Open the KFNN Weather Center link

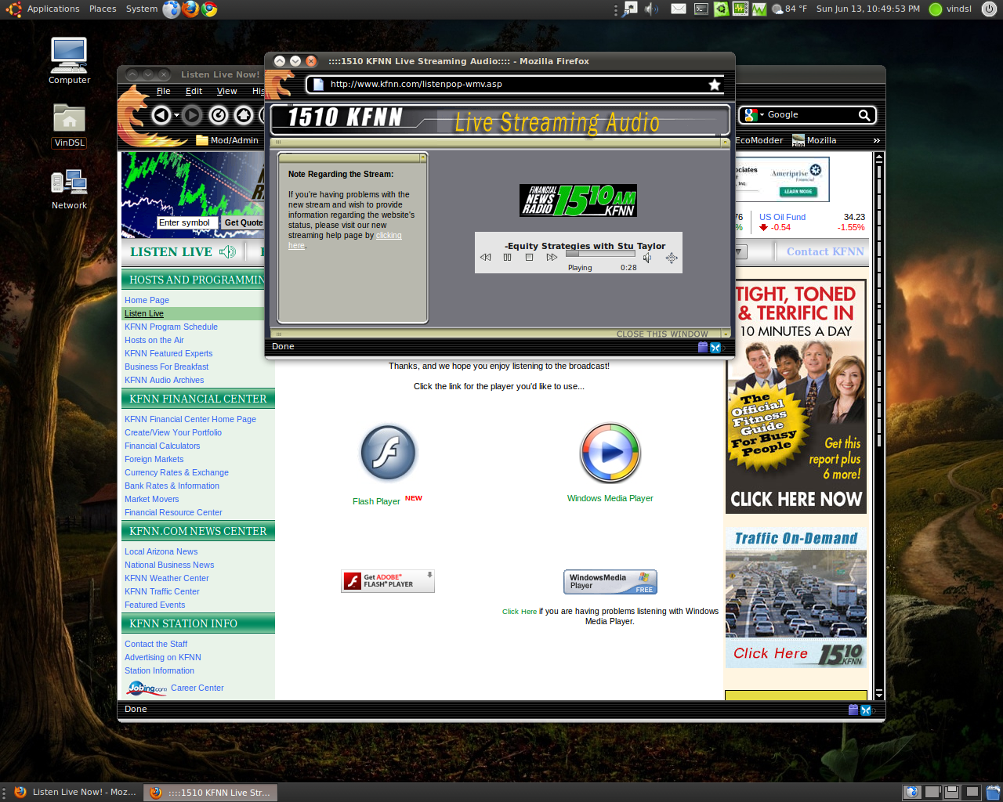pos(166,578)
